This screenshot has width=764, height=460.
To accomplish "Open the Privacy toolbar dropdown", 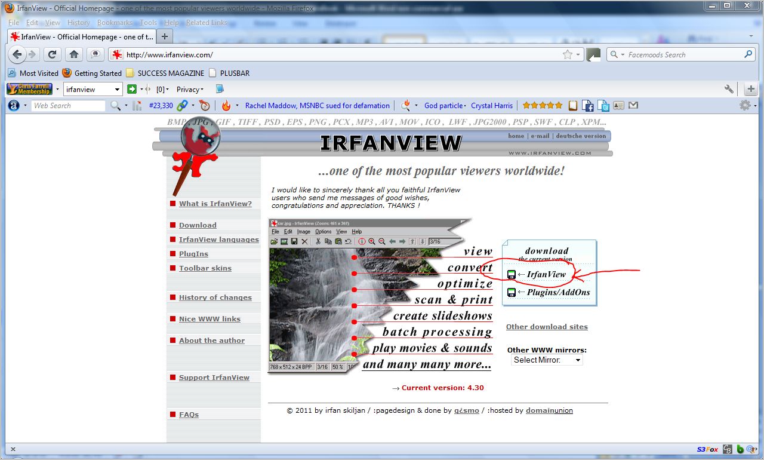I will tap(190, 90).
